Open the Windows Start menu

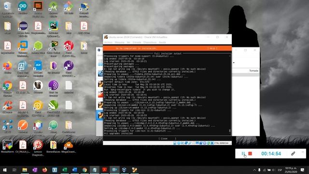click(x=4, y=170)
